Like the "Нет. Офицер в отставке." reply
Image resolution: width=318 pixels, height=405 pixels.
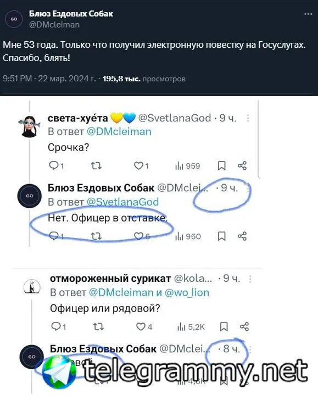pyautogui.click(x=142, y=236)
